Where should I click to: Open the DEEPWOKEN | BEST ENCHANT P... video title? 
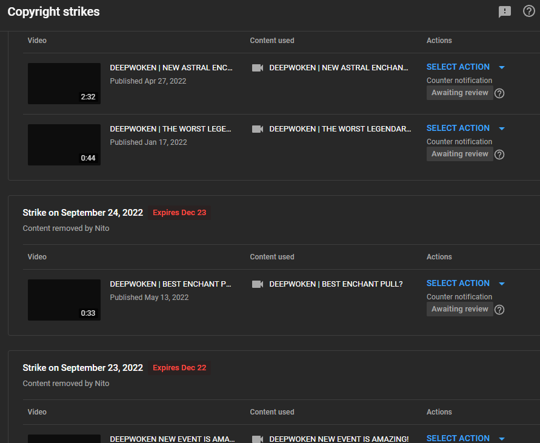pos(170,284)
